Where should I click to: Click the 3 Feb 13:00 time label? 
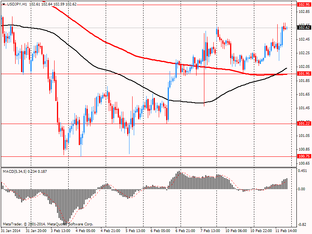click(60, 230)
